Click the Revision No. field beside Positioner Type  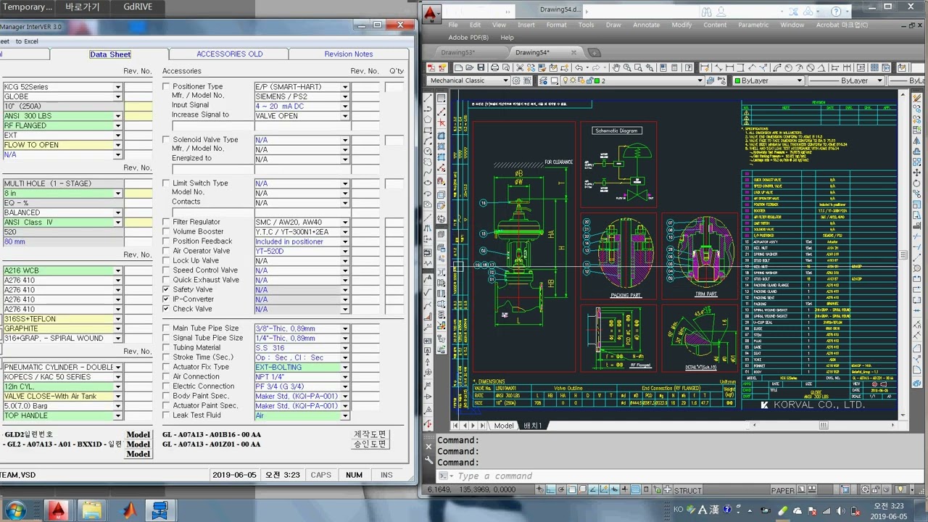pos(365,87)
